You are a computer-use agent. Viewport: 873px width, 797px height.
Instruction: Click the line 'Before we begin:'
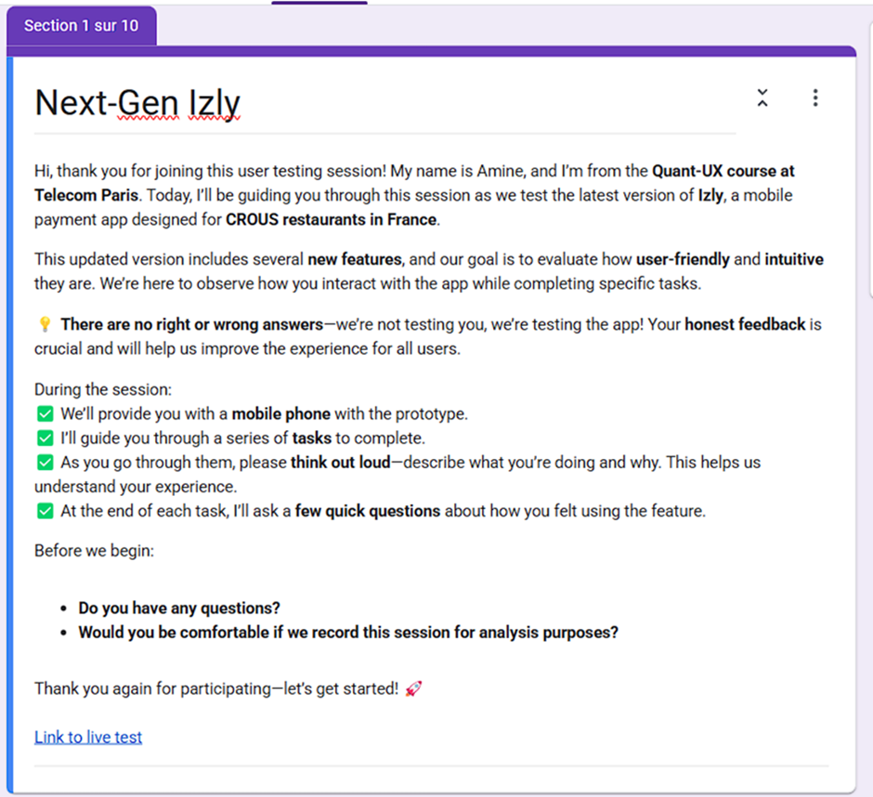click(x=94, y=551)
